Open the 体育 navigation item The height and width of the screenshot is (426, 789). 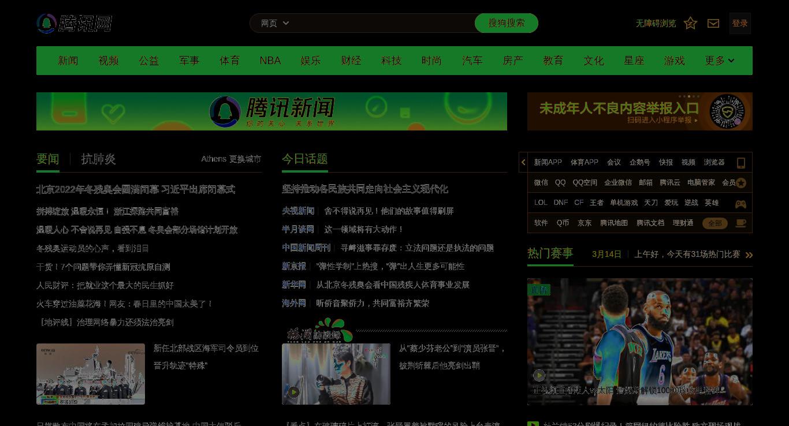click(230, 61)
